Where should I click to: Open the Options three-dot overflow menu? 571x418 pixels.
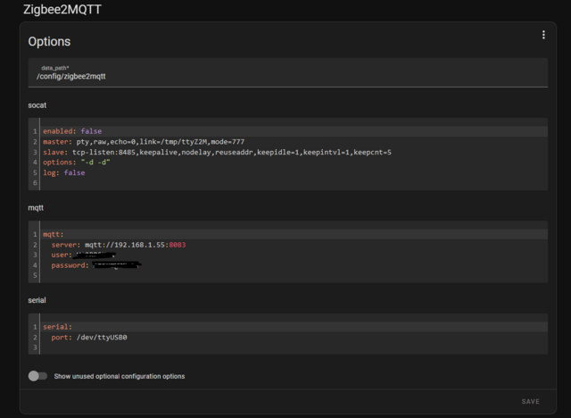pos(543,35)
